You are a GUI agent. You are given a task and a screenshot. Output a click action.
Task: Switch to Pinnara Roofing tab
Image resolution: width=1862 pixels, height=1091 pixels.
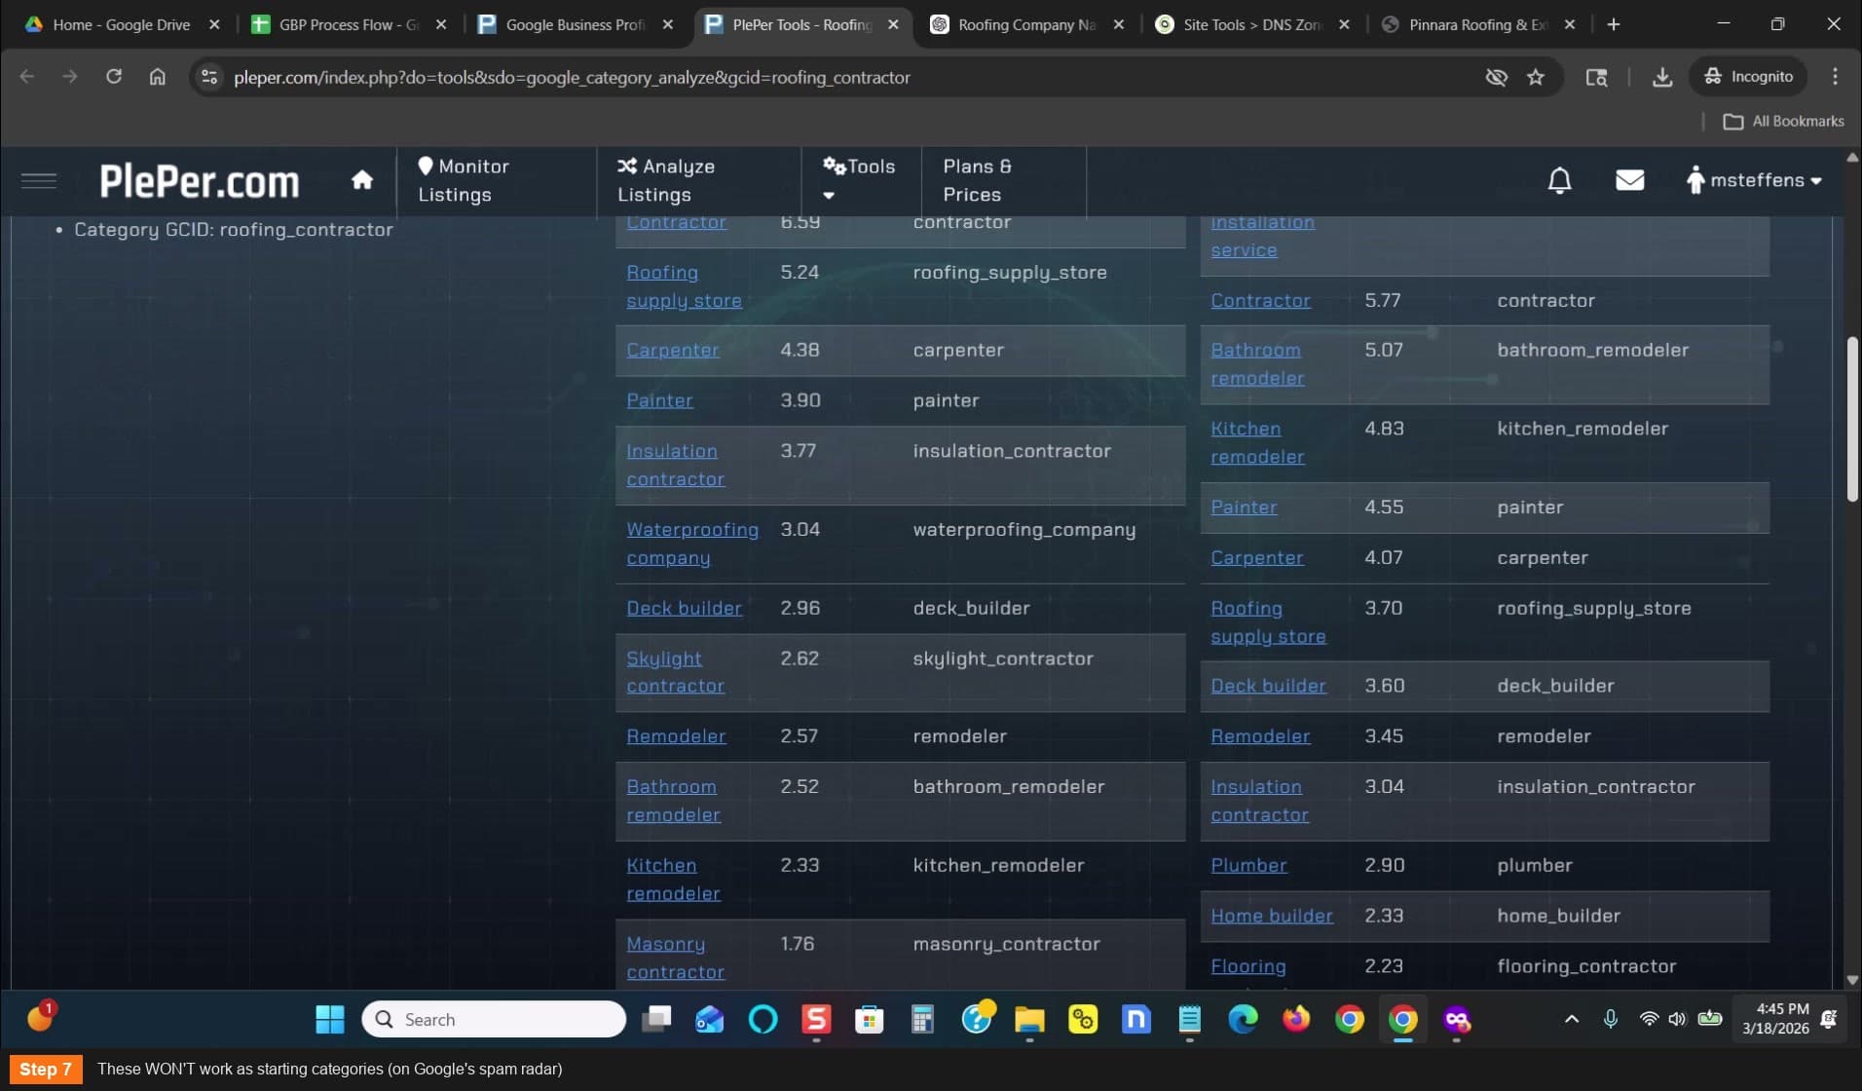click(x=1478, y=24)
